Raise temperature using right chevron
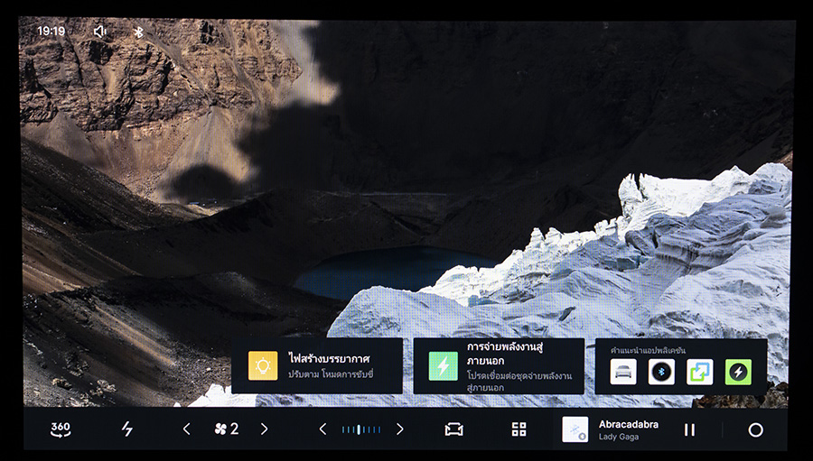 399,429
